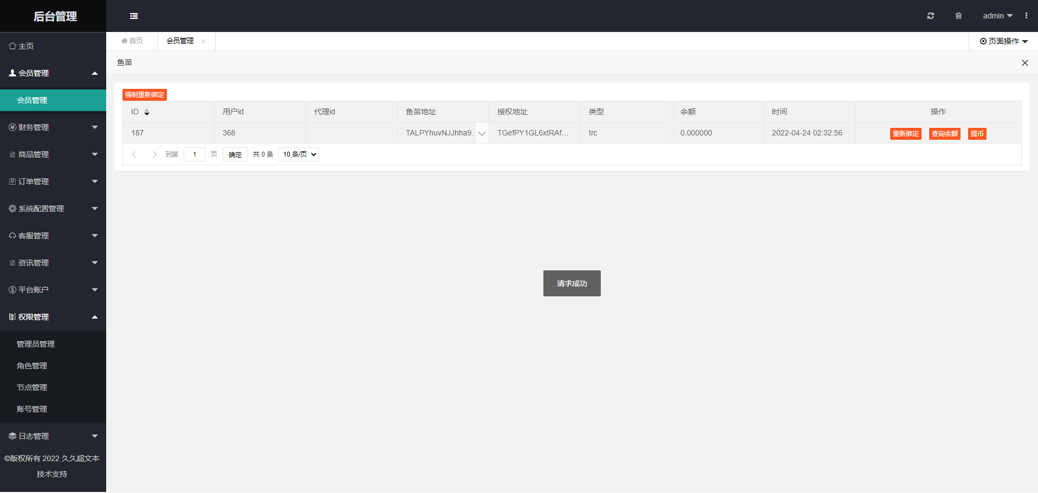1038x493 pixels.
Task: Open 角色管理 in the sidebar
Action: [x=53, y=366]
